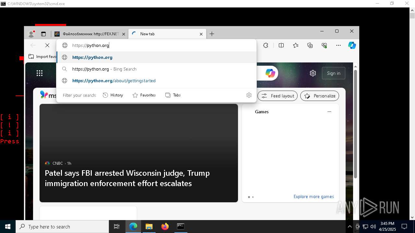Open the Favorites star menu

pyautogui.click(x=296, y=45)
